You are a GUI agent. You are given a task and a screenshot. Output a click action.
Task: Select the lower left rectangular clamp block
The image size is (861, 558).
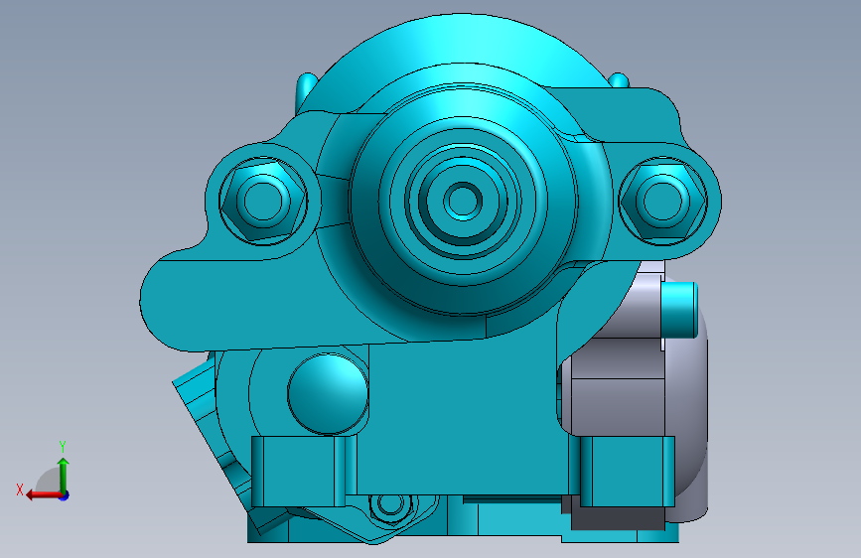point(298,472)
